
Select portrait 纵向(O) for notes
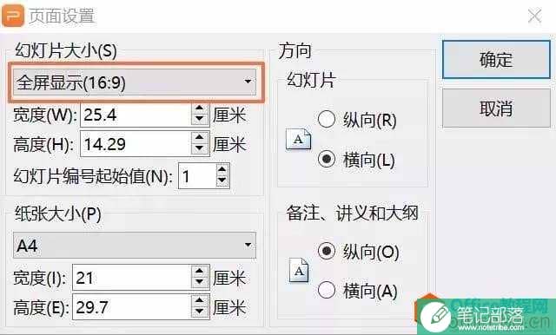coord(359,252)
